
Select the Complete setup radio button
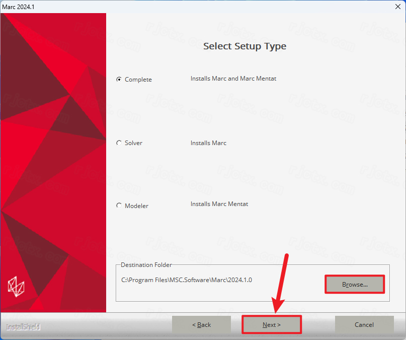119,79
